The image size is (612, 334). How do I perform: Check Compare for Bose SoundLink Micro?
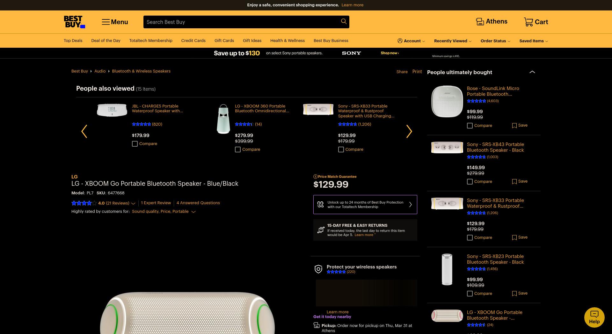[x=470, y=126]
